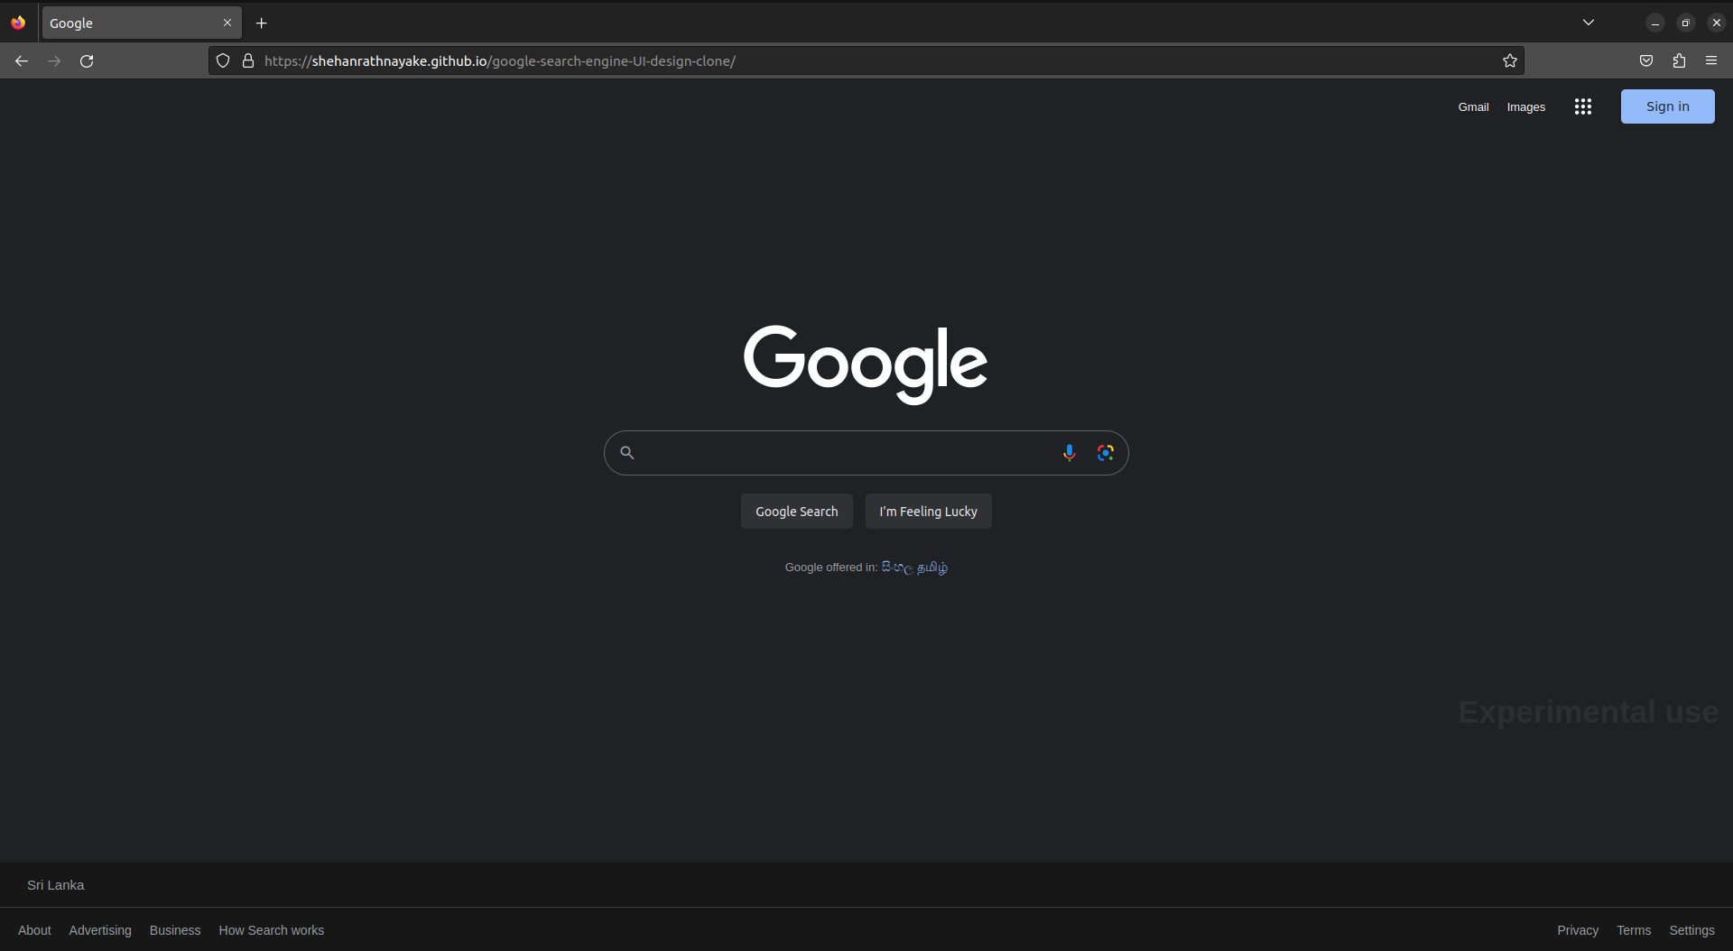Open Google Lens image search icon

[1106, 453]
